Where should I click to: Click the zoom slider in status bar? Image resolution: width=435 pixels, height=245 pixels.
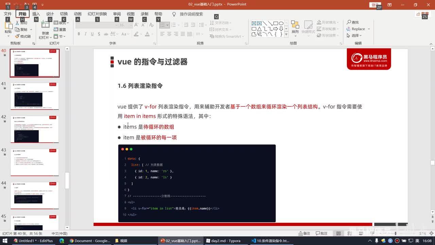[x=395, y=233]
